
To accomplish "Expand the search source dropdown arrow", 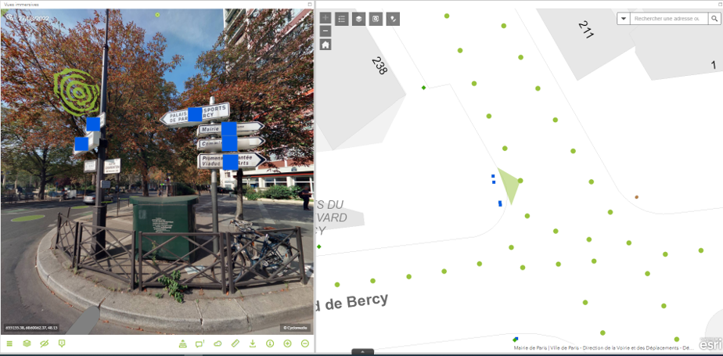I will click(624, 19).
